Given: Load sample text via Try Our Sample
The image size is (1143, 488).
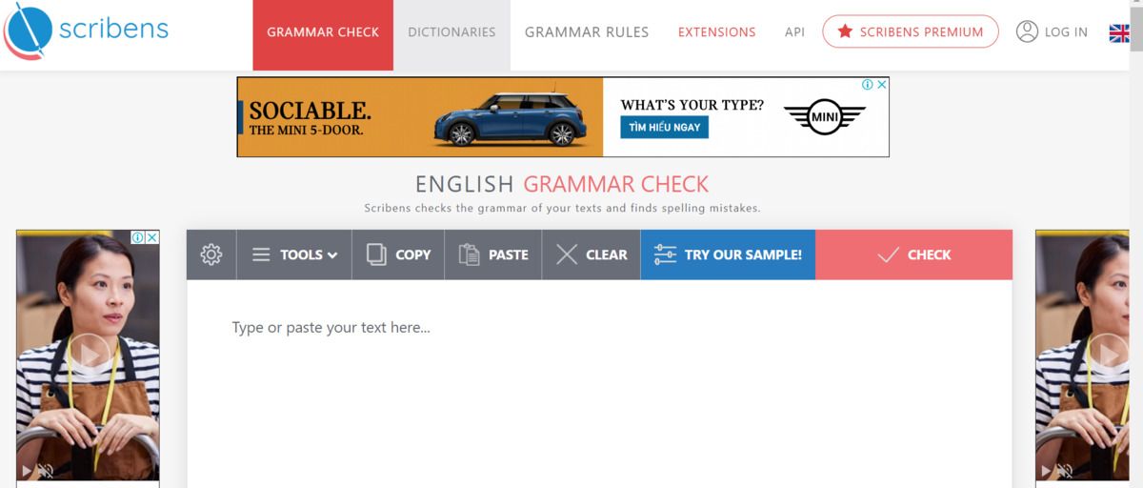Looking at the screenshot, I should 728,254.
